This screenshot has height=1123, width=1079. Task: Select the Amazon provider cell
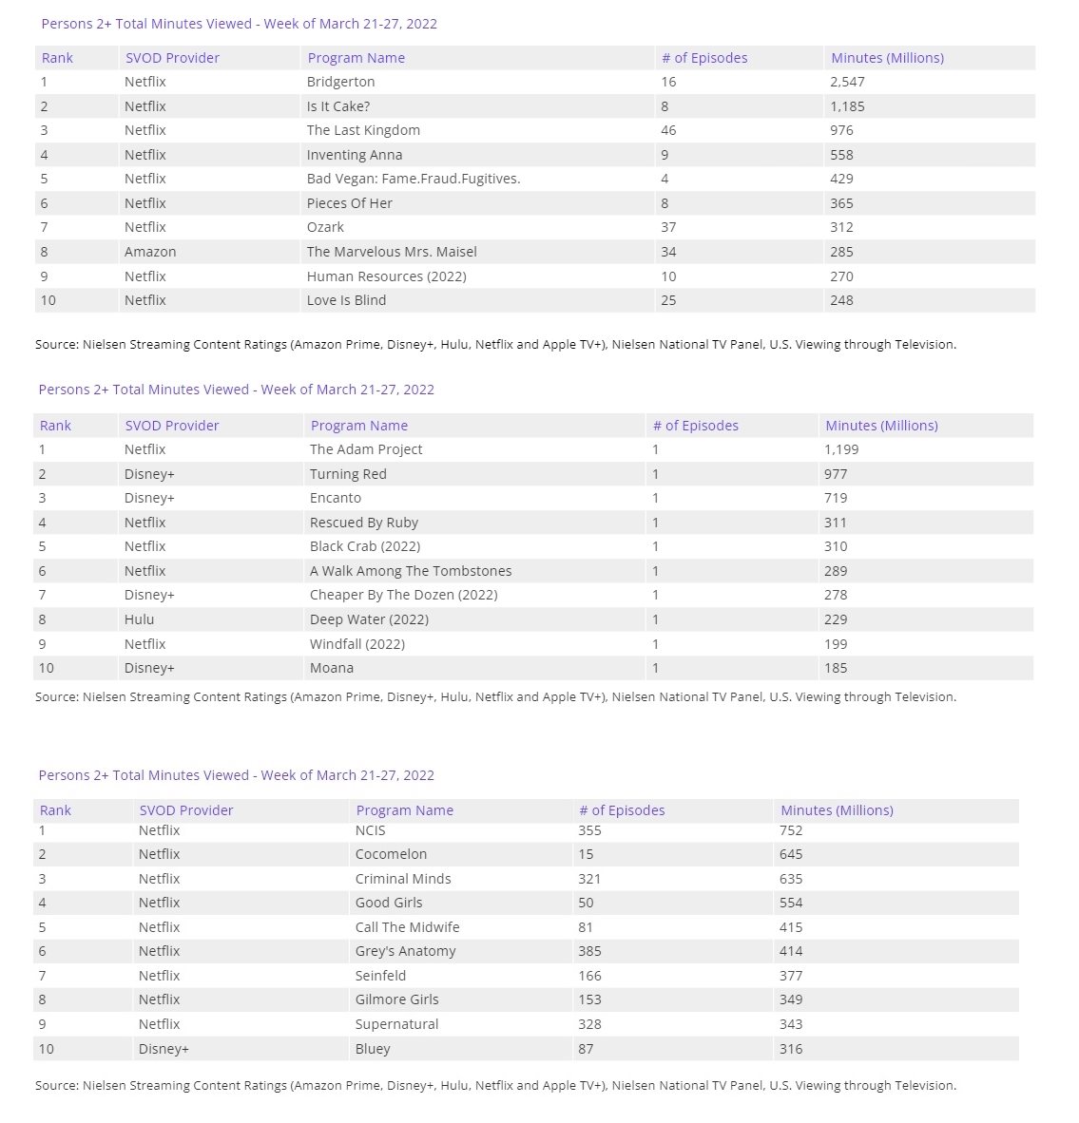150,252
